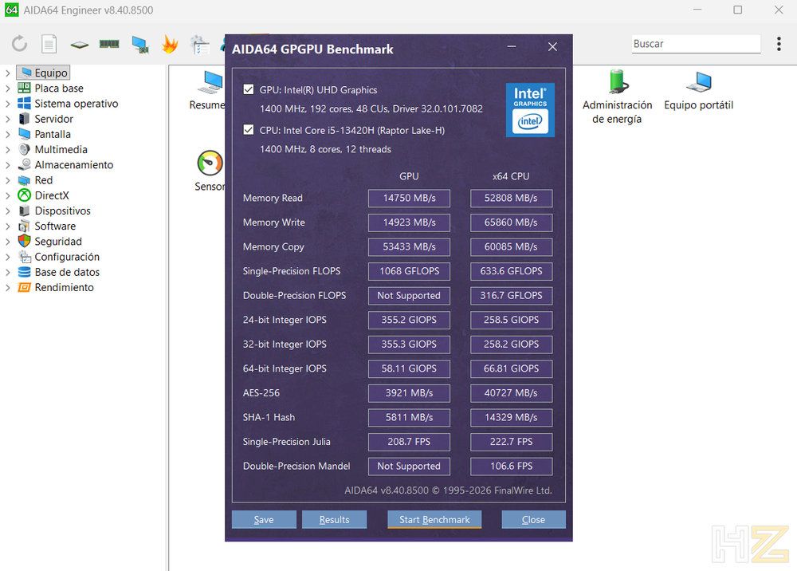This screenshot has width=797, height=571.
Task: Open the Resumen computer icon
Action: click(210, 82)
